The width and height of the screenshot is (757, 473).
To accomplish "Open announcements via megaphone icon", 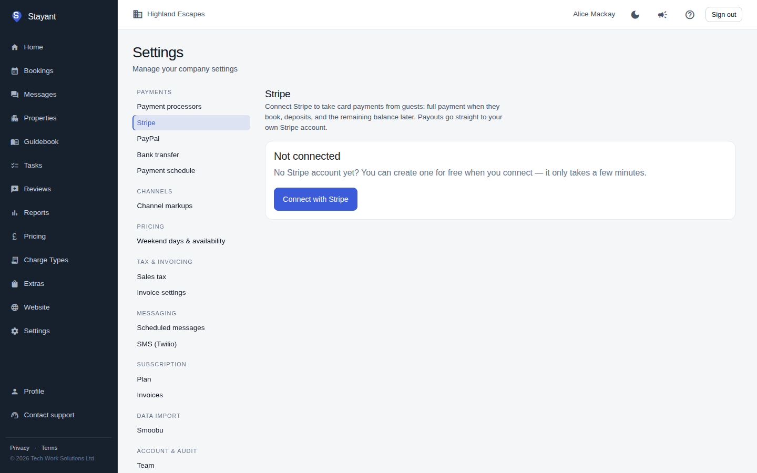I will click(662, 15).
